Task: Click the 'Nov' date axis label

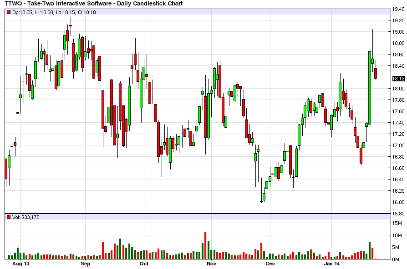Action: [212, 264]
